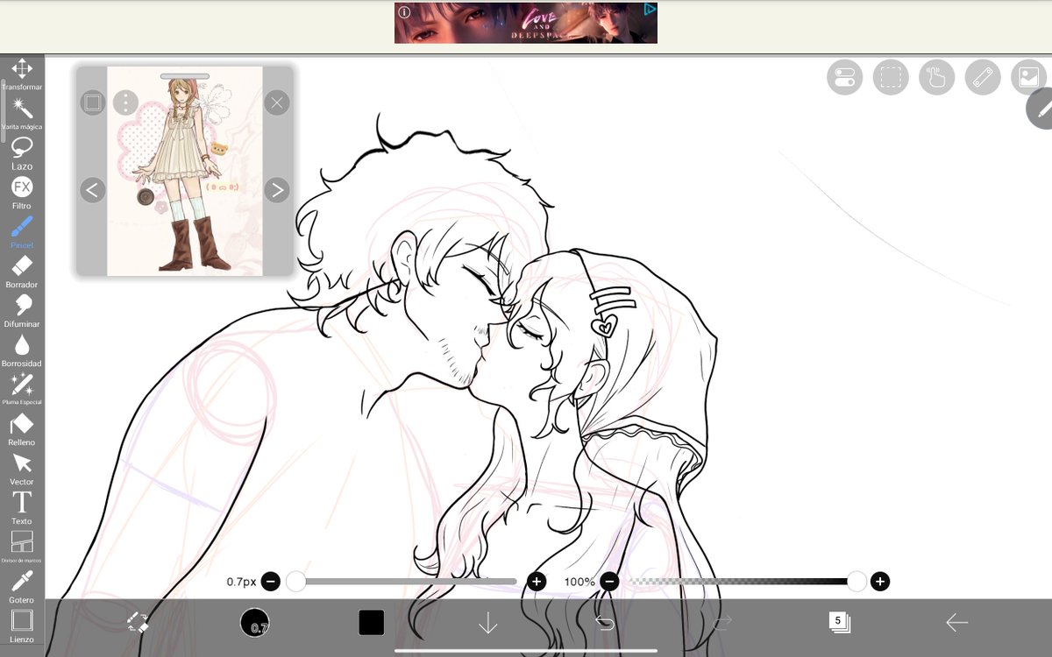Tap the down arrow hide toolbar button

coord(488,623)
